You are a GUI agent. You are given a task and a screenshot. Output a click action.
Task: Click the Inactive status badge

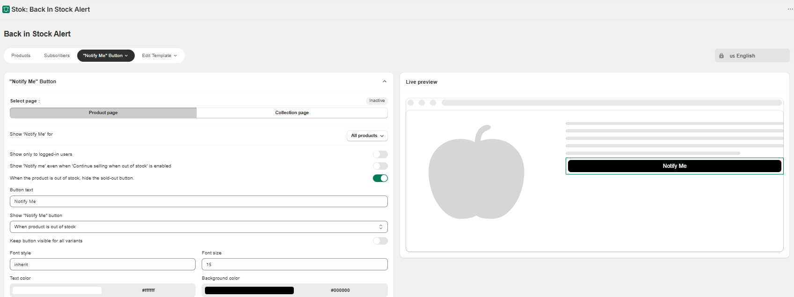pyautogui.click(x=377, y=101)
